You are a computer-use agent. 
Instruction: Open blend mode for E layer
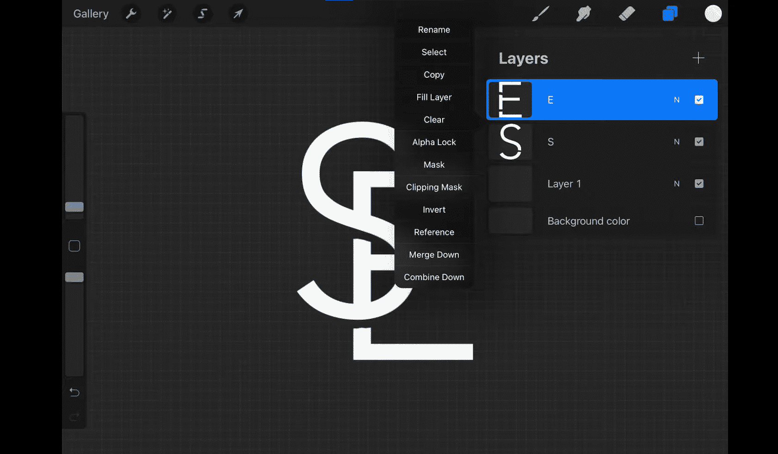tap(677, 100)
